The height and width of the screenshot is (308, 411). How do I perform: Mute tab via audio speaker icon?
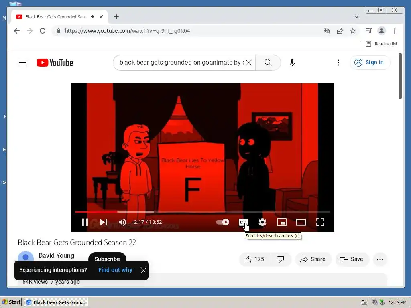coord(93,17)
